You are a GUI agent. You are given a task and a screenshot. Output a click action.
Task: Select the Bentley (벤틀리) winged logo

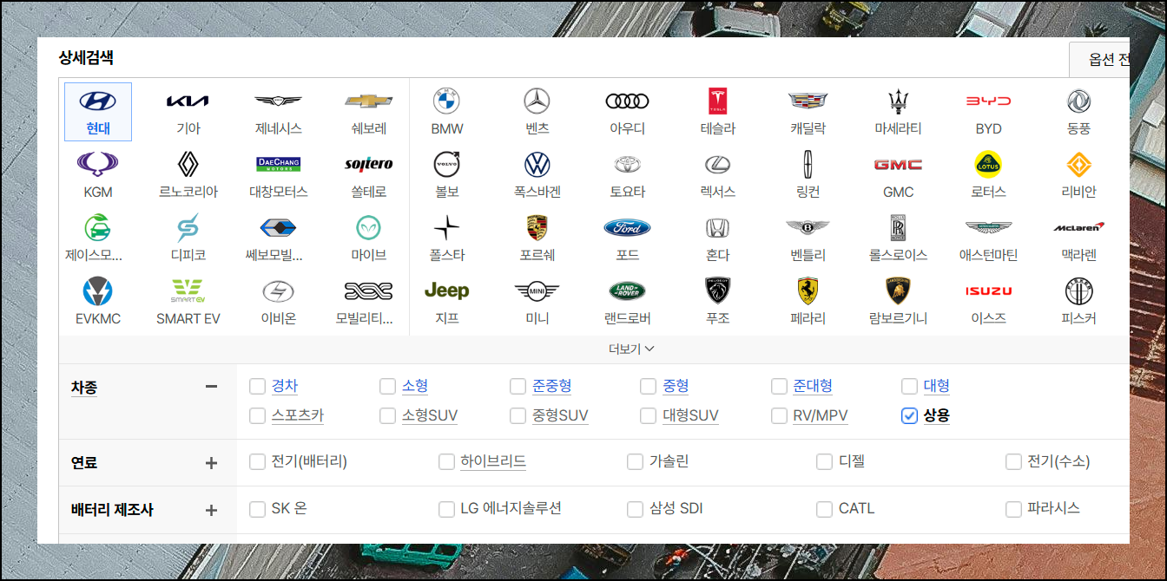[808, 228]
